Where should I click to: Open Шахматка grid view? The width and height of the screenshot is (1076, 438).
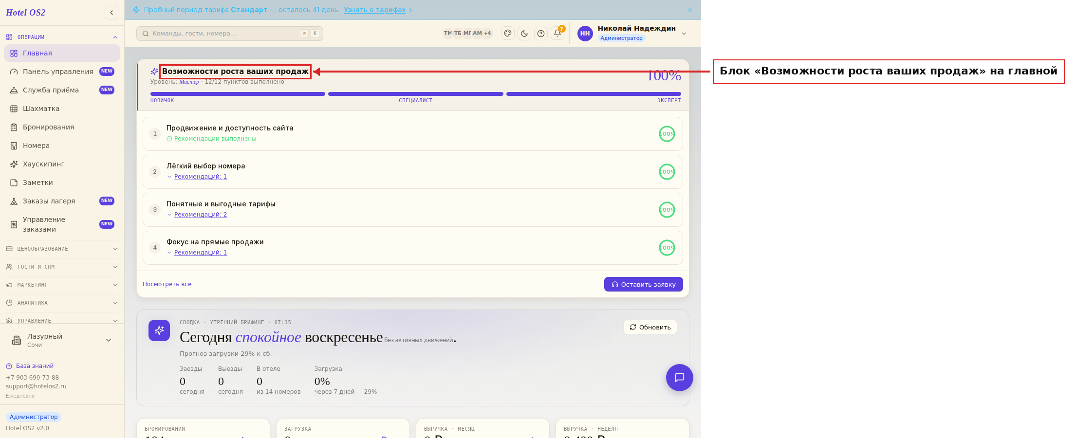click(x=62, y=109)
